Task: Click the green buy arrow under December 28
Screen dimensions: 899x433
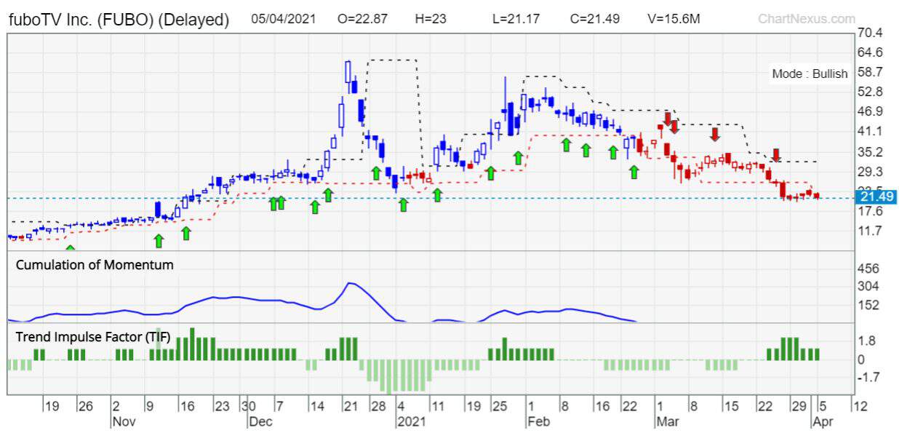Action: point(376,172)
